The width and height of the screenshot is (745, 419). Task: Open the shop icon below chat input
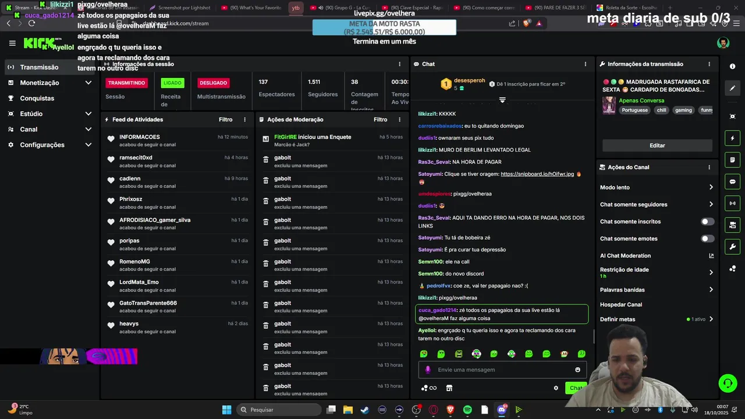tap(449, 388)
